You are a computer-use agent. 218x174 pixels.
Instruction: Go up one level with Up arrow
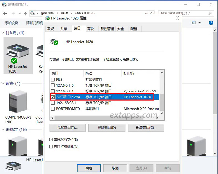coord(26,14)
